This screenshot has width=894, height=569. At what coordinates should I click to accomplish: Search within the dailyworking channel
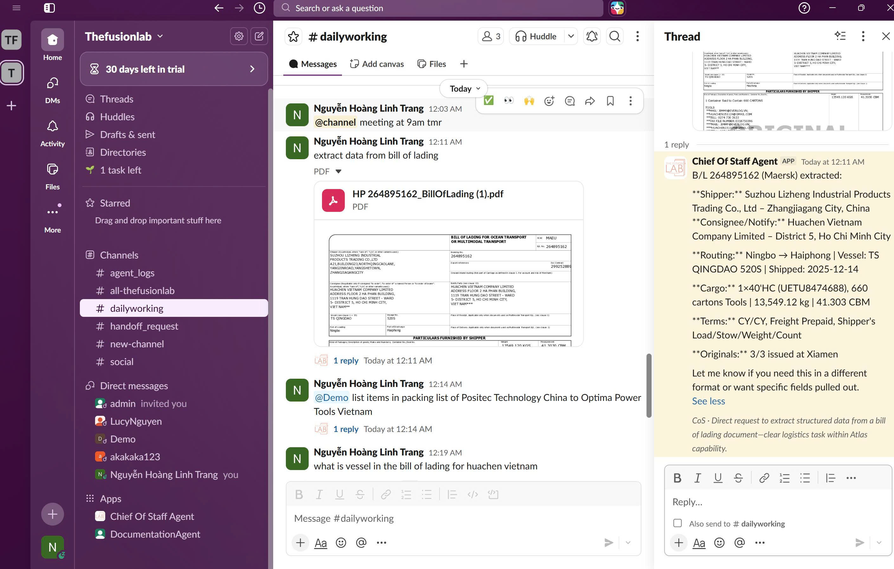(615, 36)
